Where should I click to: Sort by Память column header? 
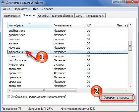(111, 25)
